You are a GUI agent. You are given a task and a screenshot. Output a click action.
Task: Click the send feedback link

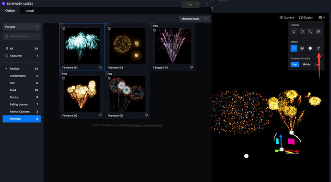144,125
